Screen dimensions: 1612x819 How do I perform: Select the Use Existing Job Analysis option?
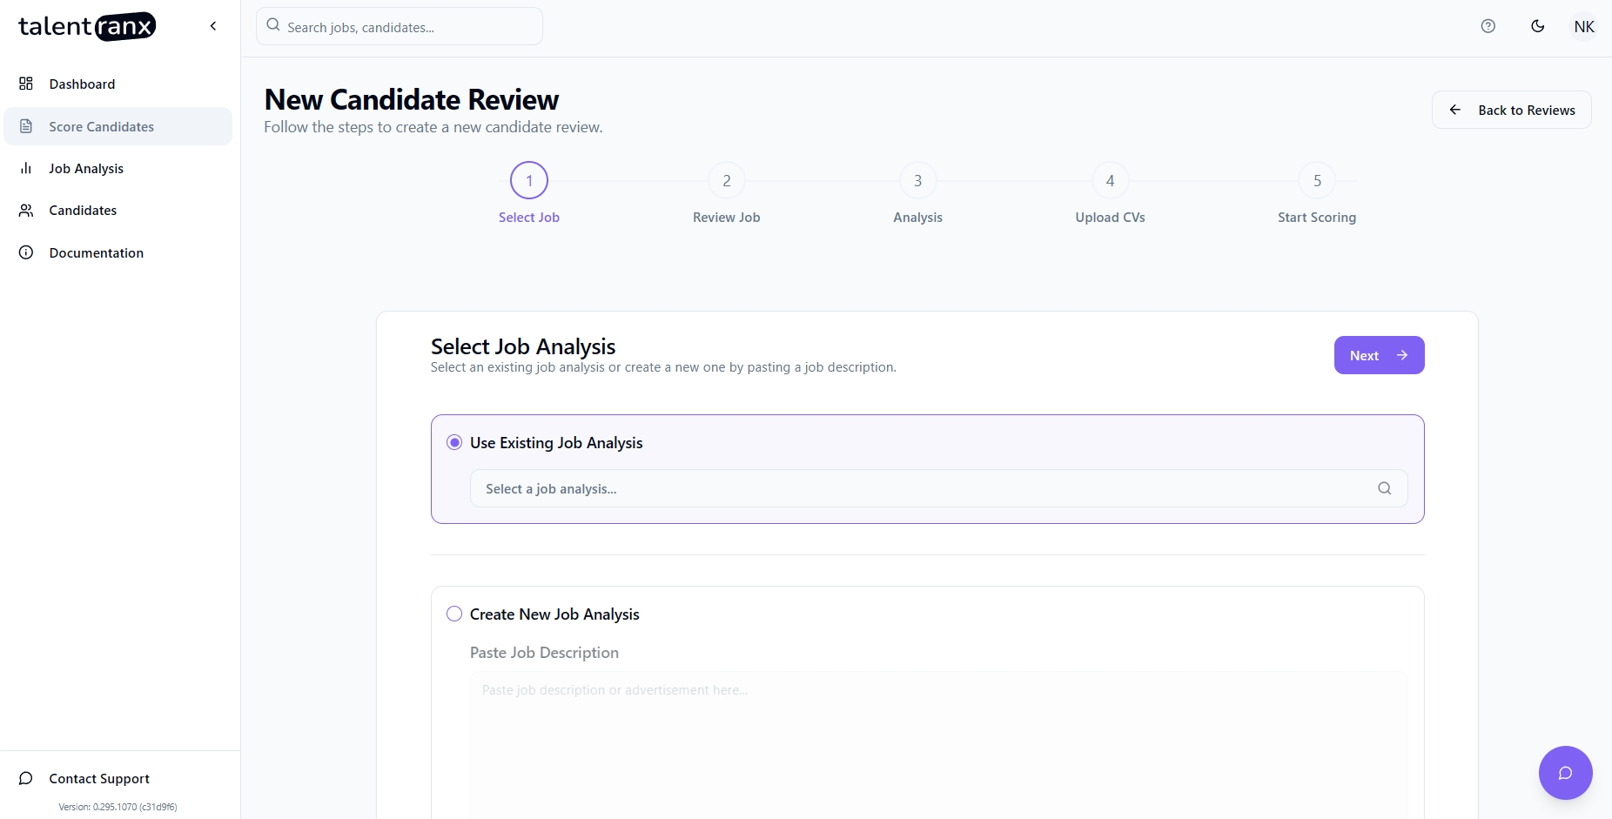pyautogui.click(x=454, y=442)
